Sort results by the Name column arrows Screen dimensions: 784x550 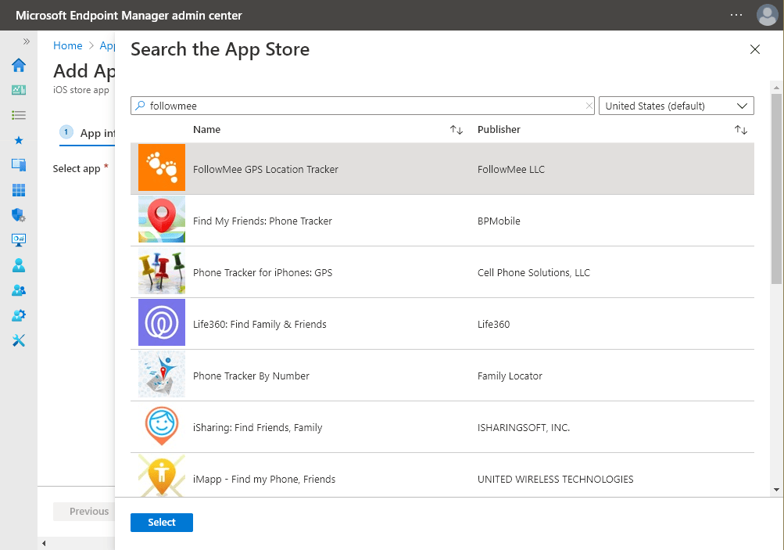[x=456, y=130]
